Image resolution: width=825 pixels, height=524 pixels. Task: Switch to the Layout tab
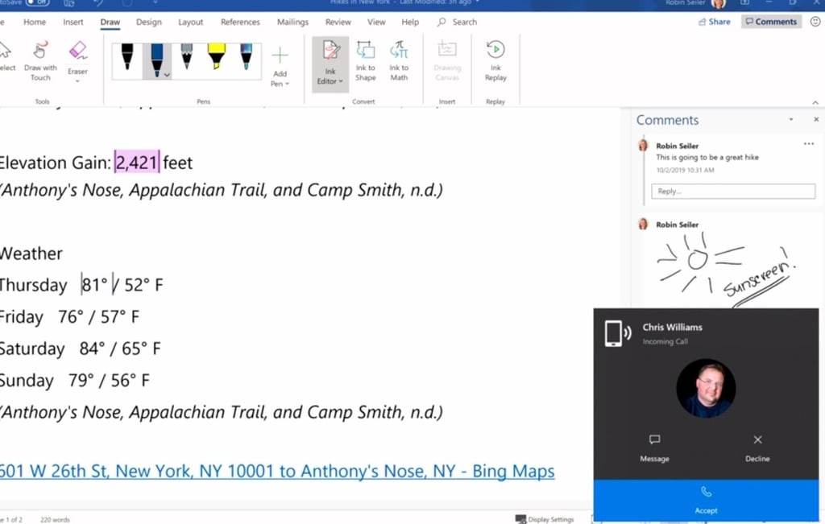(x=190, y=22)
